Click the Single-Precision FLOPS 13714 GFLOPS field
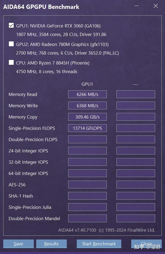The width and height of the screenshot is (165, 254). pyautogui.click(x=87, y=128)
